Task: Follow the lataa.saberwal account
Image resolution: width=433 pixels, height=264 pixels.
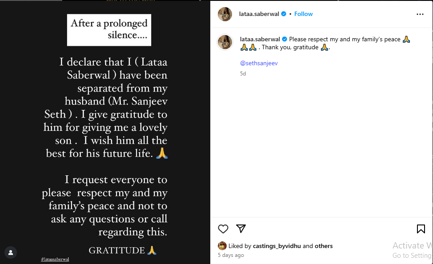Action: (304, 14)
